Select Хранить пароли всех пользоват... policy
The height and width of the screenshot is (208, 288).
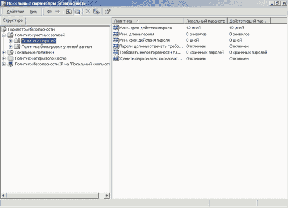[151, 58]
